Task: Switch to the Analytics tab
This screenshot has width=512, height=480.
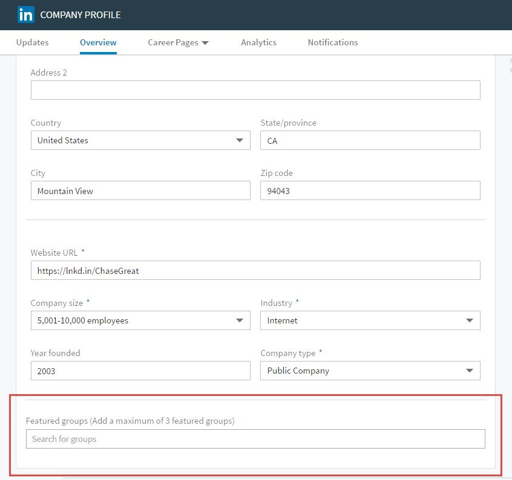Action: [x=258, y=42]
